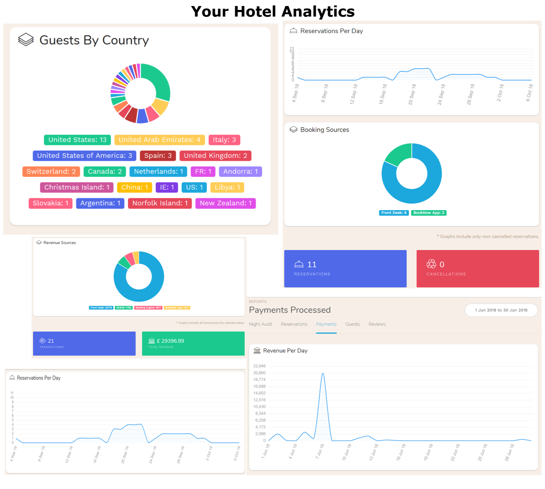Toggle the BookNow App legend in Booking Sources

point(428,213)
